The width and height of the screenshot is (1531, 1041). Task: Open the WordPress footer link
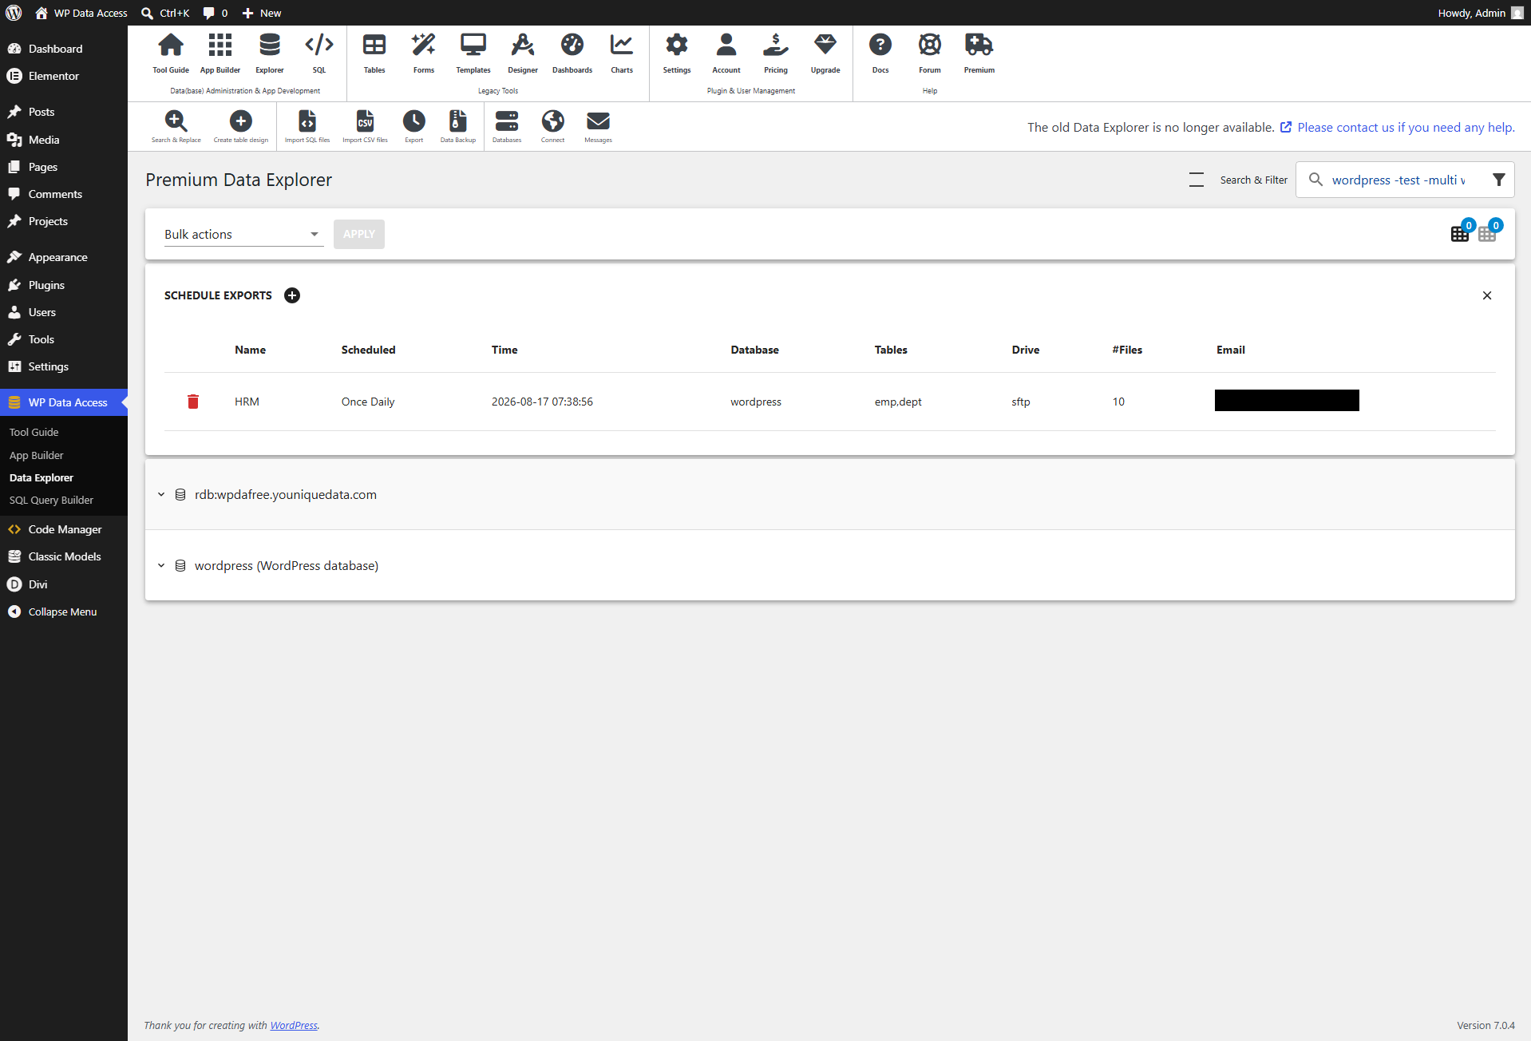pos(294,1025)
